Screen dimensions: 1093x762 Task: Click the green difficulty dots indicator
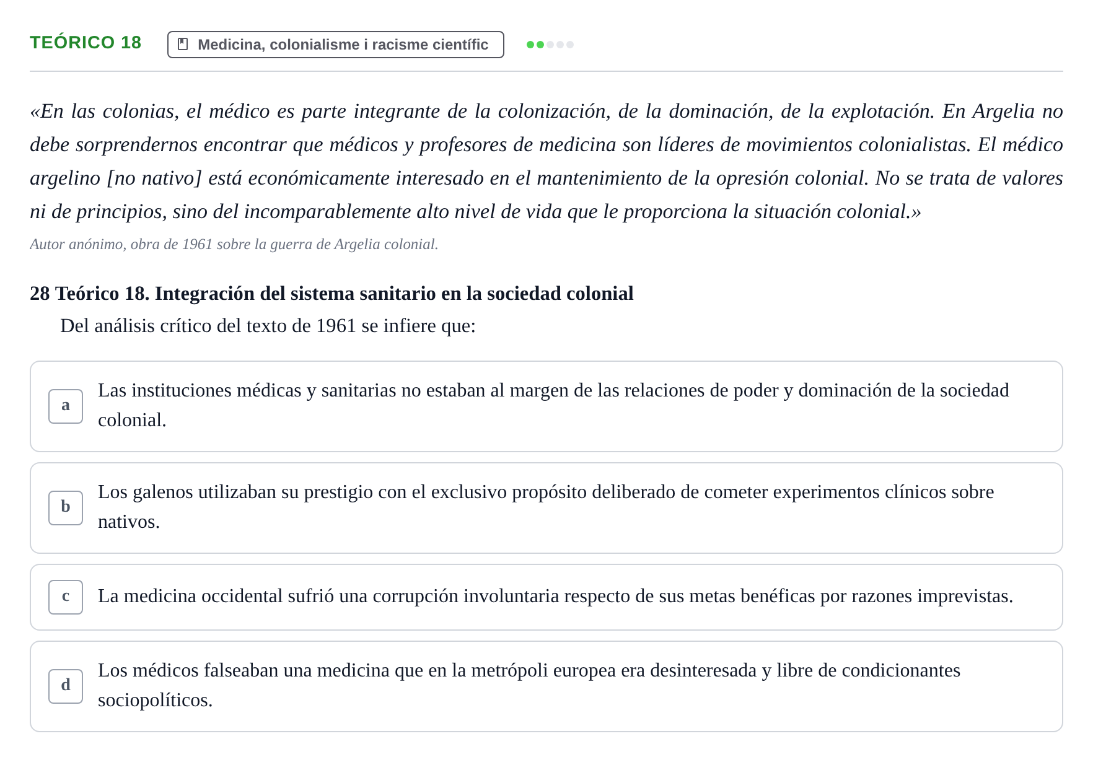(x=550, y=45)
